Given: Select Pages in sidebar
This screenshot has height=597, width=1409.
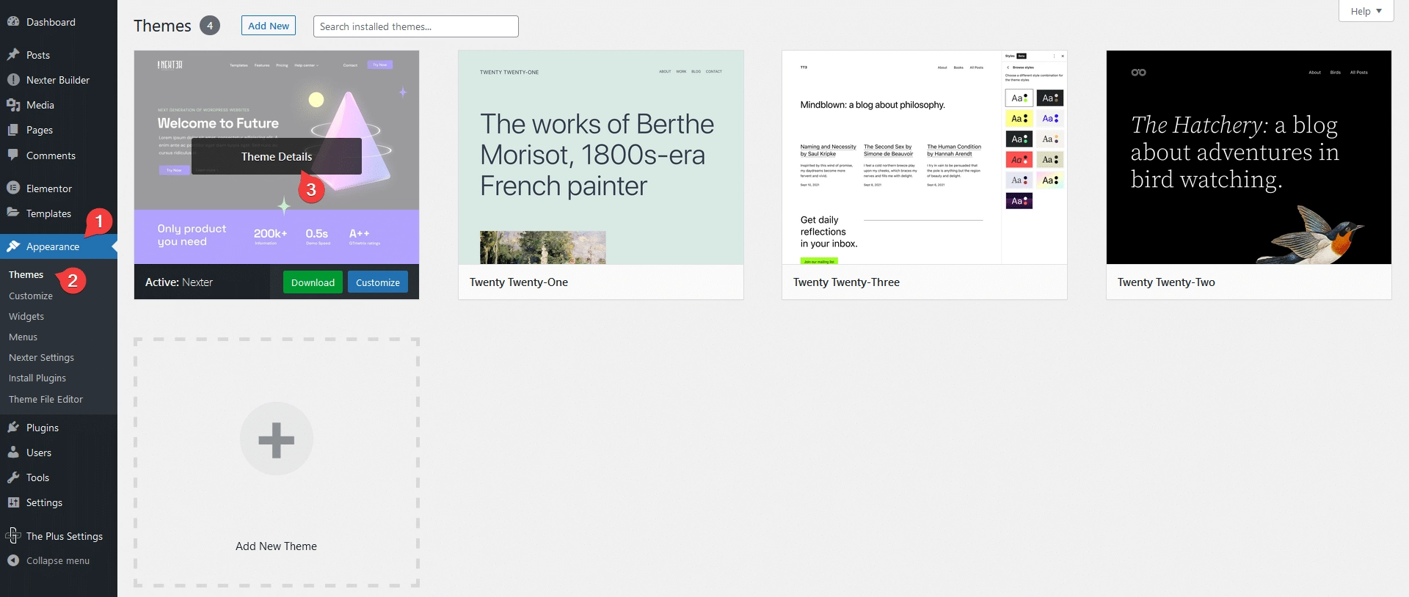Looking at the screenshot, I should [x=59, y=130].
